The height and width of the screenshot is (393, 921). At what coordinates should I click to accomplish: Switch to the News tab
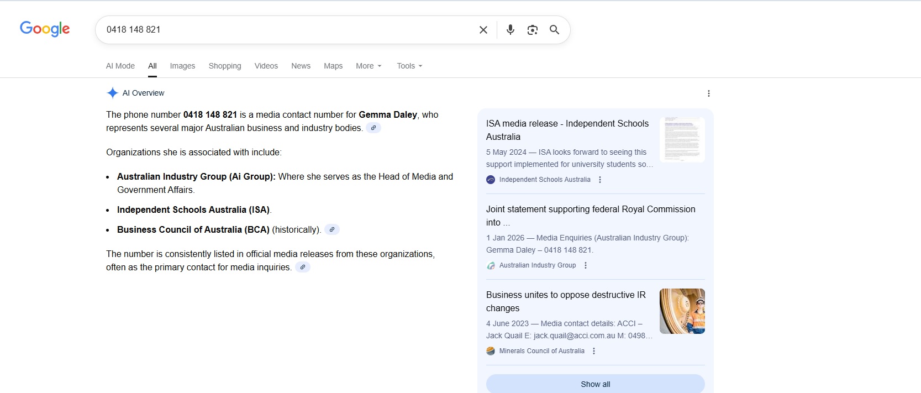[301, 66]
